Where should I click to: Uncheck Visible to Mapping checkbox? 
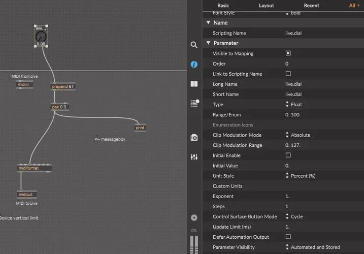(288, 53)
